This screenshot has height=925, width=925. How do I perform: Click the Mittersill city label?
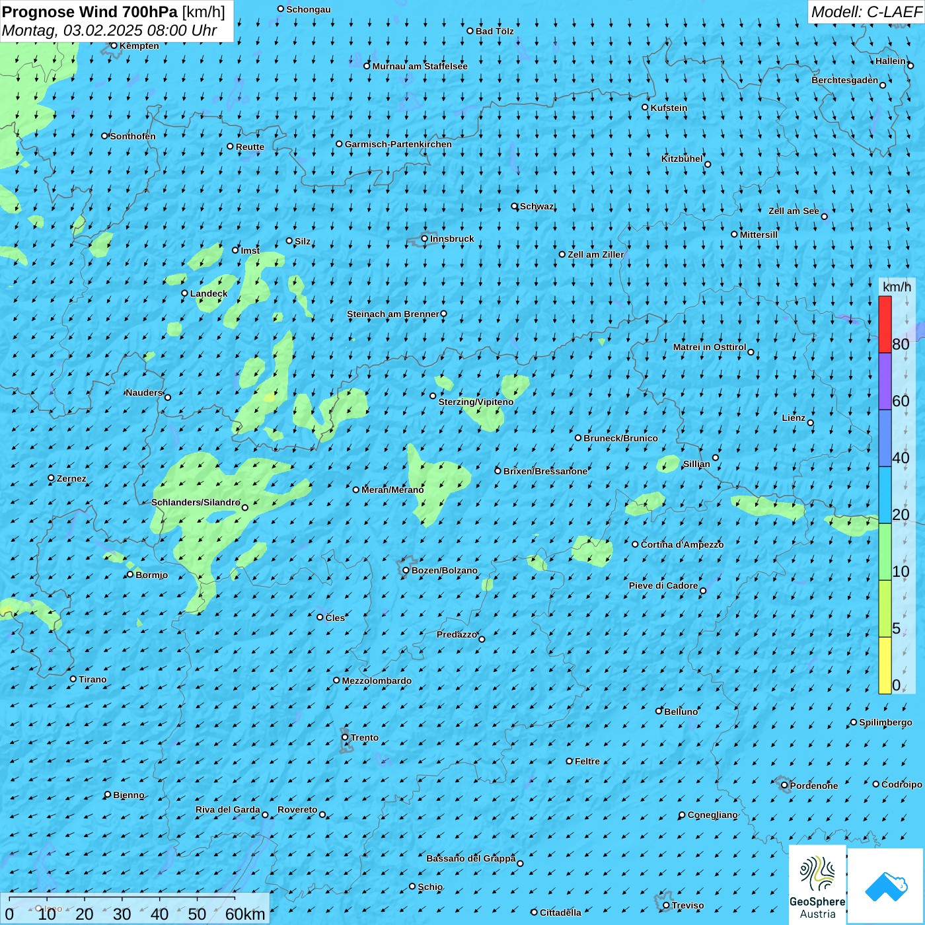(758, 235)
